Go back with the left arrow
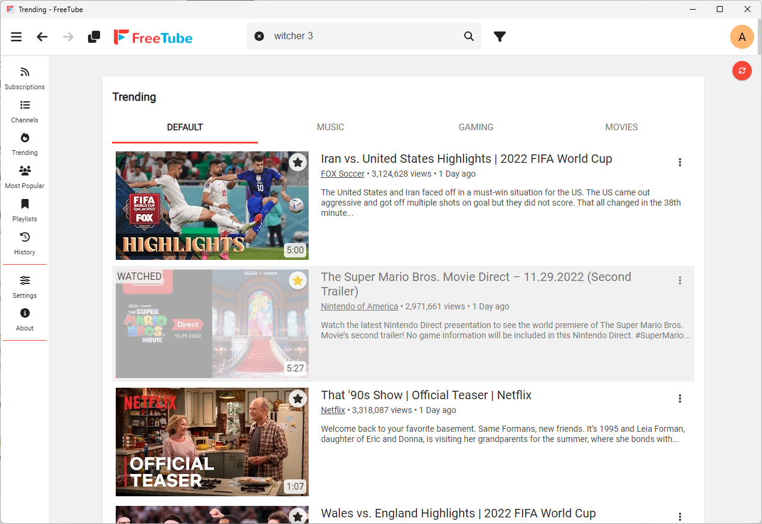Screen dimensions: 762x524 click(42, 37)
